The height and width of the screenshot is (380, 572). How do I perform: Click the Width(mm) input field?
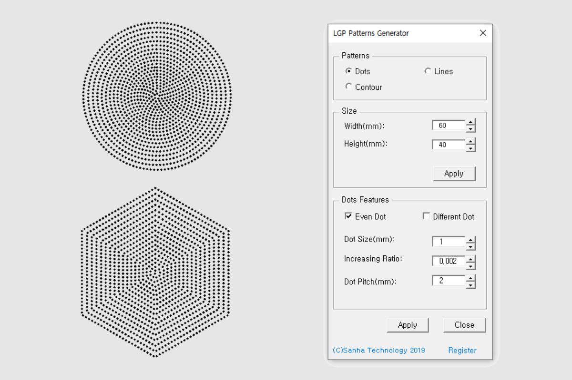pyautogui.click(x=449, y=126)
